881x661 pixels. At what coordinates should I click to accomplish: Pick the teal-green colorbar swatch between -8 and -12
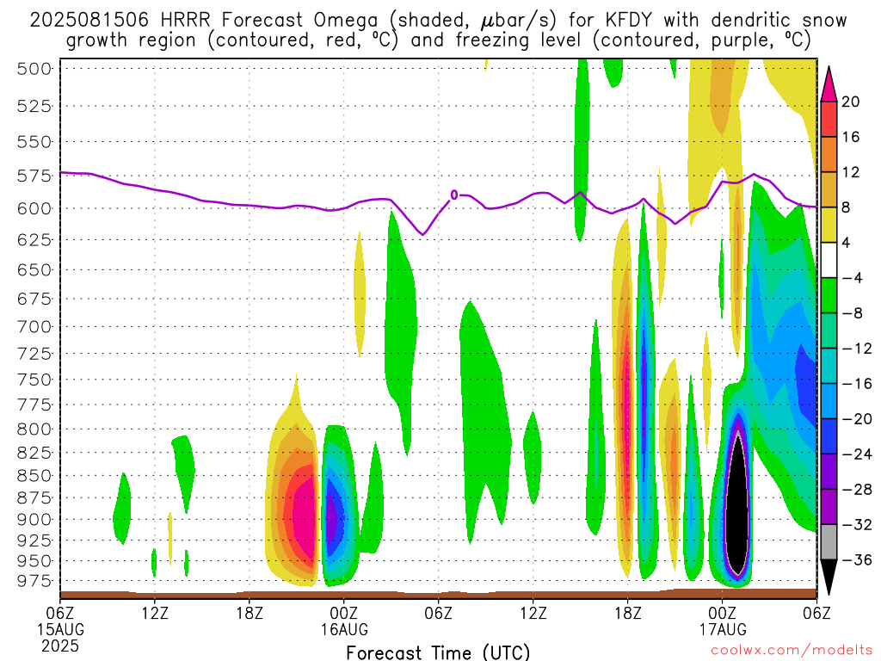(x=829, y=331)
